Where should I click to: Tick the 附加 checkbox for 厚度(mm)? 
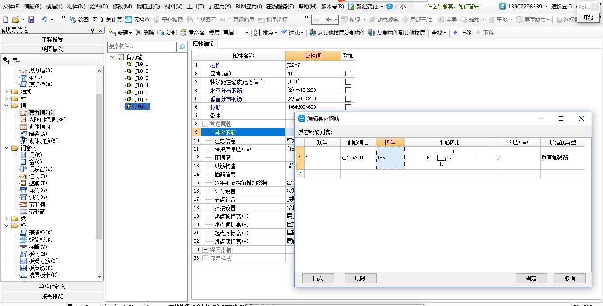(348, 74)
